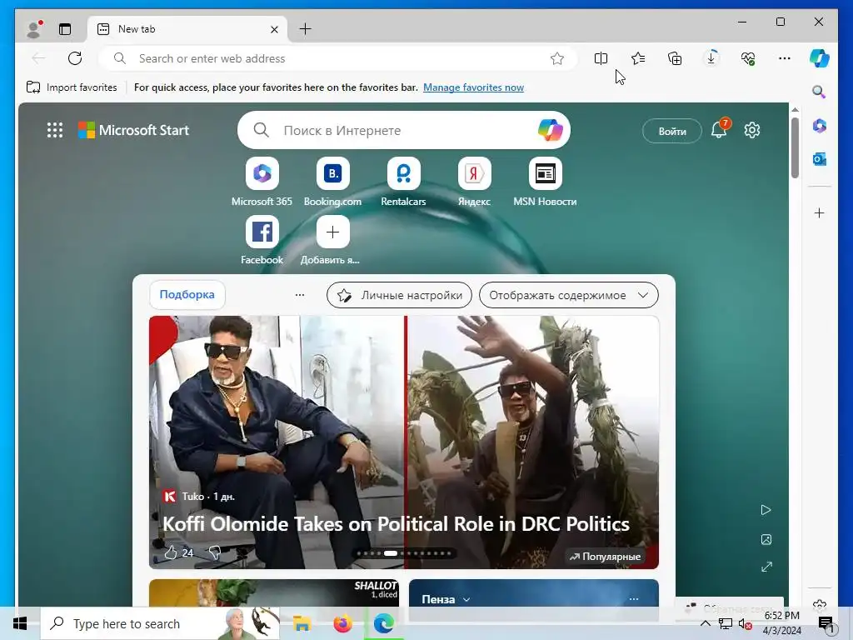Open Copilot in the toolbar
Screen dimensions: 853x640
pyautogui.click(x=820, y=58)
